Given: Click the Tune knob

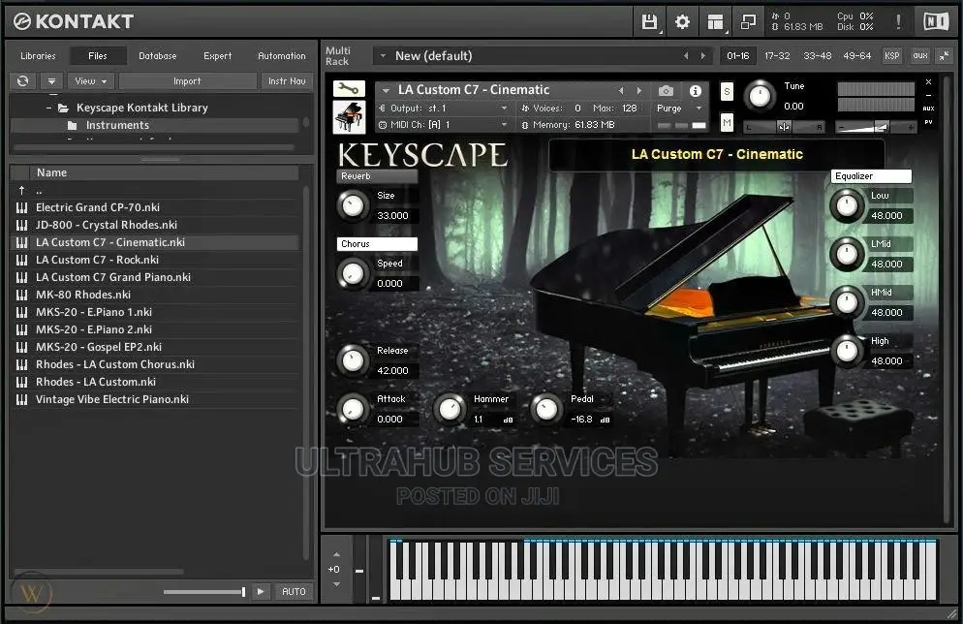Looking at the screenshot, I should click(x=760, y=97).
